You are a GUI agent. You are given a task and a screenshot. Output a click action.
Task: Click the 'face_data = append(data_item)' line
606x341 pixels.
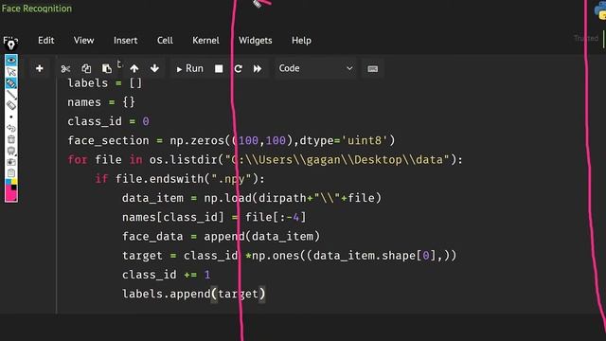coord(221,236)
